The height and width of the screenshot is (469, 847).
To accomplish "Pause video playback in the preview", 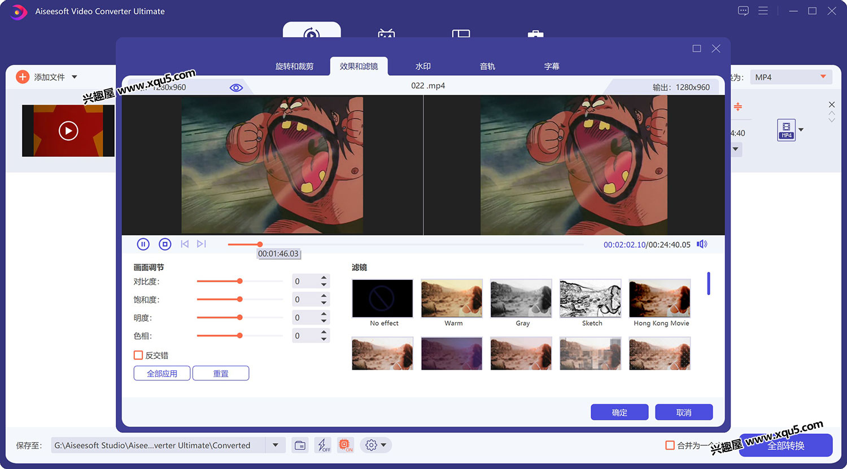I will click(x=143, y=244).
